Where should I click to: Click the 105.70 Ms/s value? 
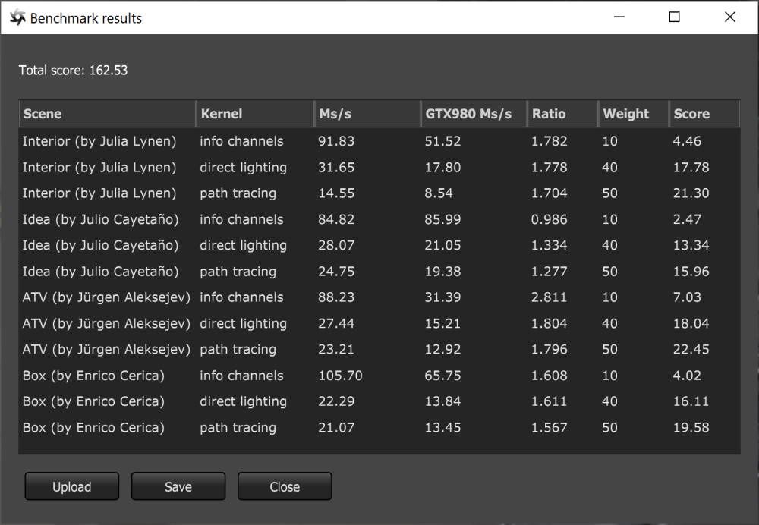click(x=340, y=376)
